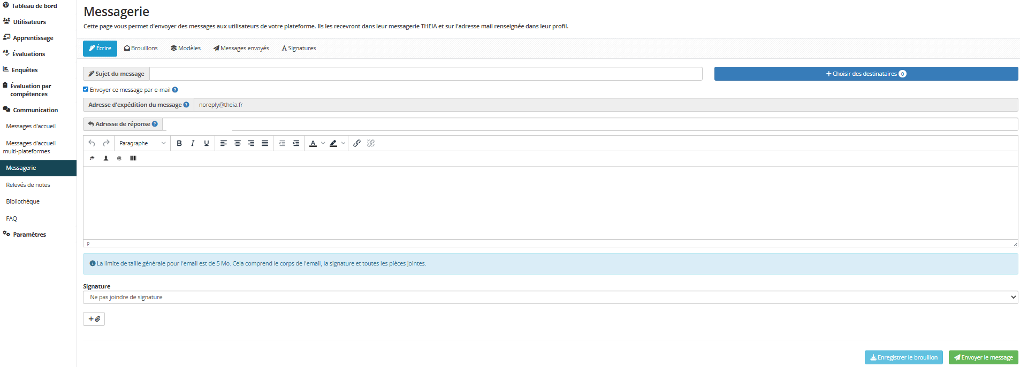Open the Signature selection dropdown

click(x=550, y=297)
